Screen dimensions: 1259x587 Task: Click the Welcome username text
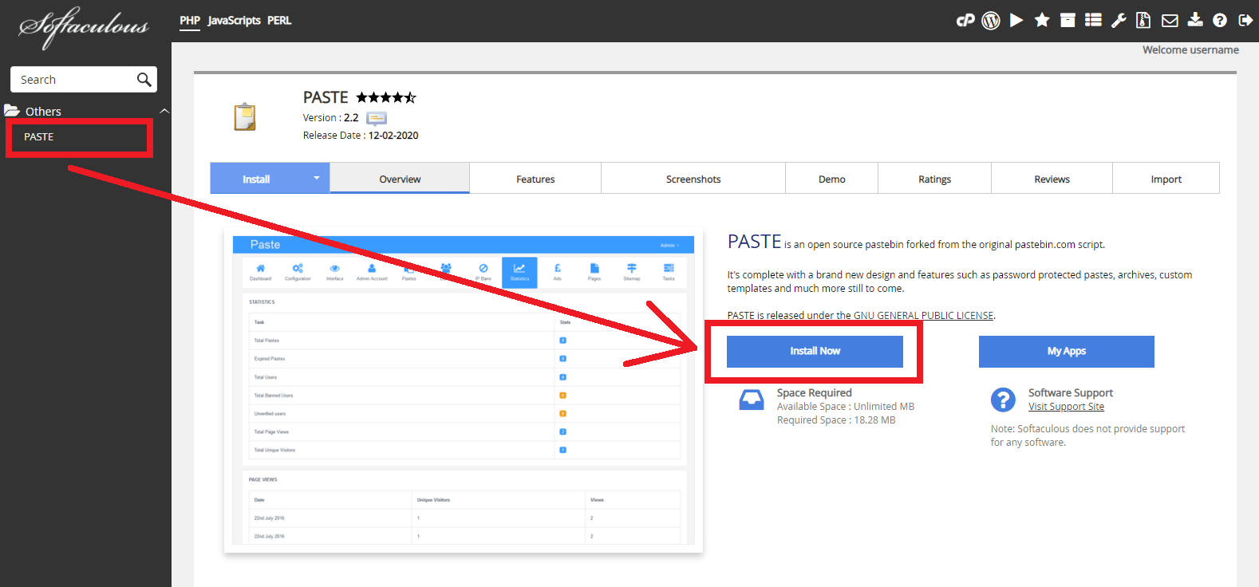tap(1190, 49)
